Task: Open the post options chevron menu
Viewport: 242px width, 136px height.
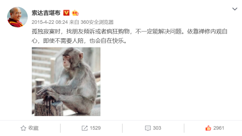Action: pos(235,9)
